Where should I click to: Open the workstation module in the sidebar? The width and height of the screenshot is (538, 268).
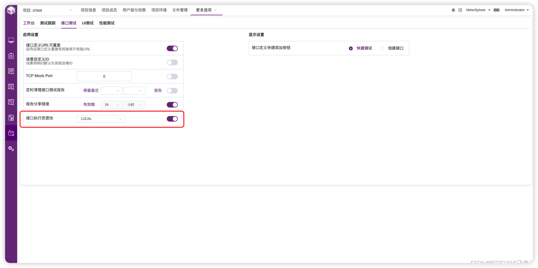(x=11, y=40)
